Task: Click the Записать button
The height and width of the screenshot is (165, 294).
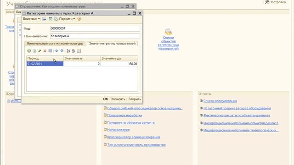Action: [118, 99]
